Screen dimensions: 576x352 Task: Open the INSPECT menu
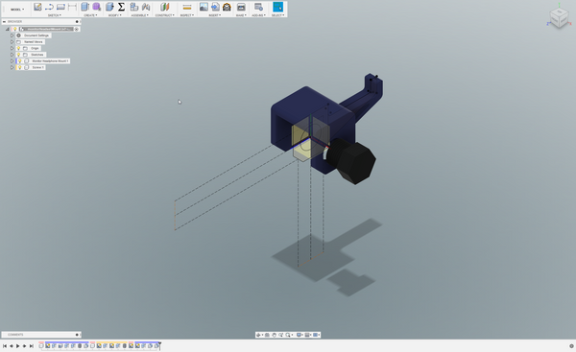coord(187,15)
